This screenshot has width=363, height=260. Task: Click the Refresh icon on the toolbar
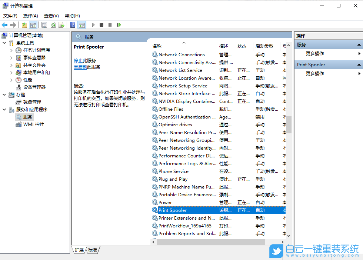coord(53,25)
